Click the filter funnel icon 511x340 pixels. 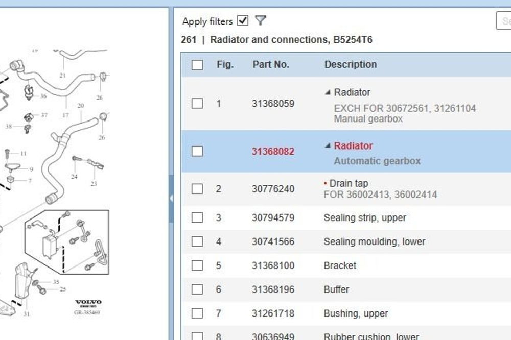pyautogui.click(x=261, y=21)
